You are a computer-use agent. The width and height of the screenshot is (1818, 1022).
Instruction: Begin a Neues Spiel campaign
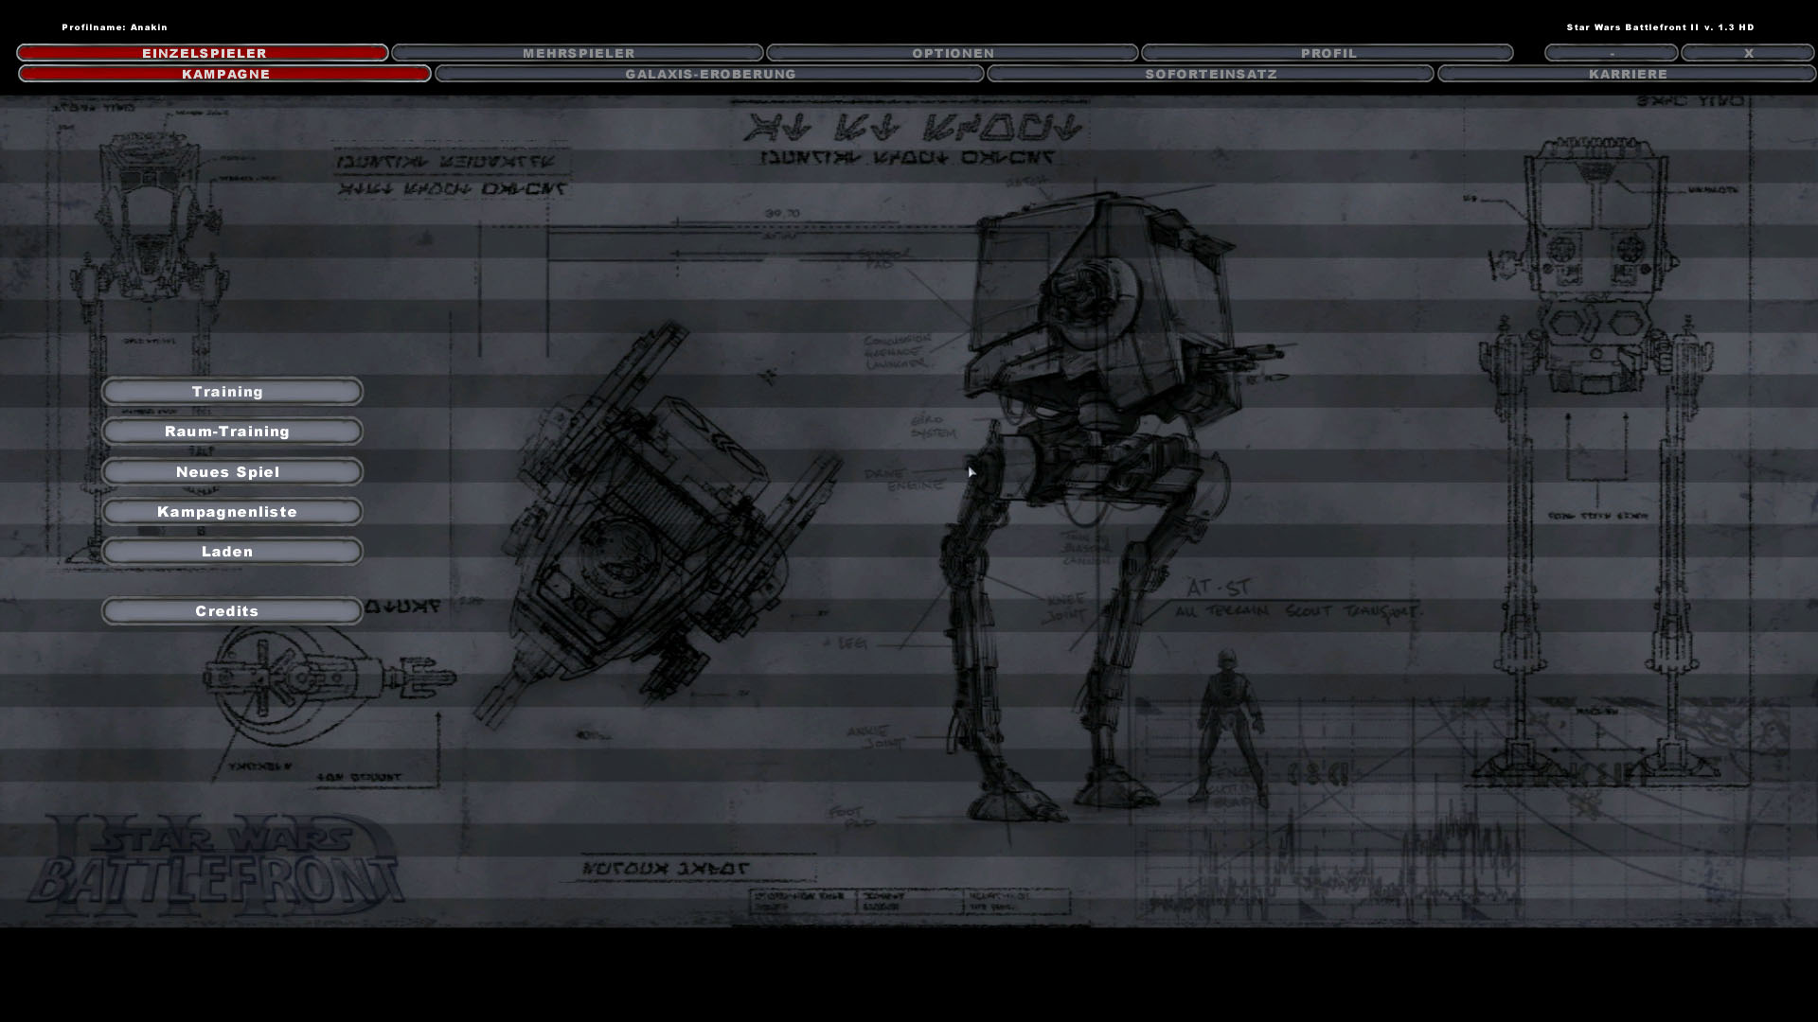click(232, 472)
